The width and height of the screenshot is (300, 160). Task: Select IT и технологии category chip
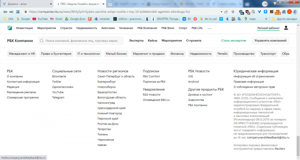tap(89, 54)
